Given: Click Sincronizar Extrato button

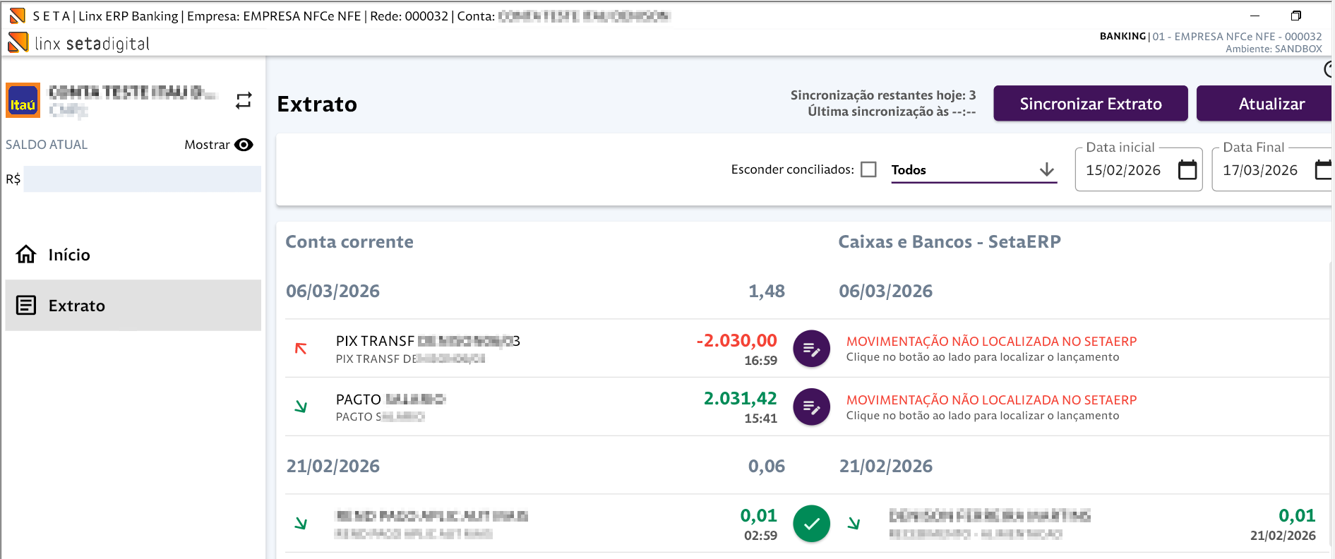Looking at the screenshot, I should pyautogui.click(x=1091, y=104).
